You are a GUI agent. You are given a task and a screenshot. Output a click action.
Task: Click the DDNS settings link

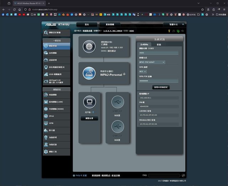tap(112, 51)
